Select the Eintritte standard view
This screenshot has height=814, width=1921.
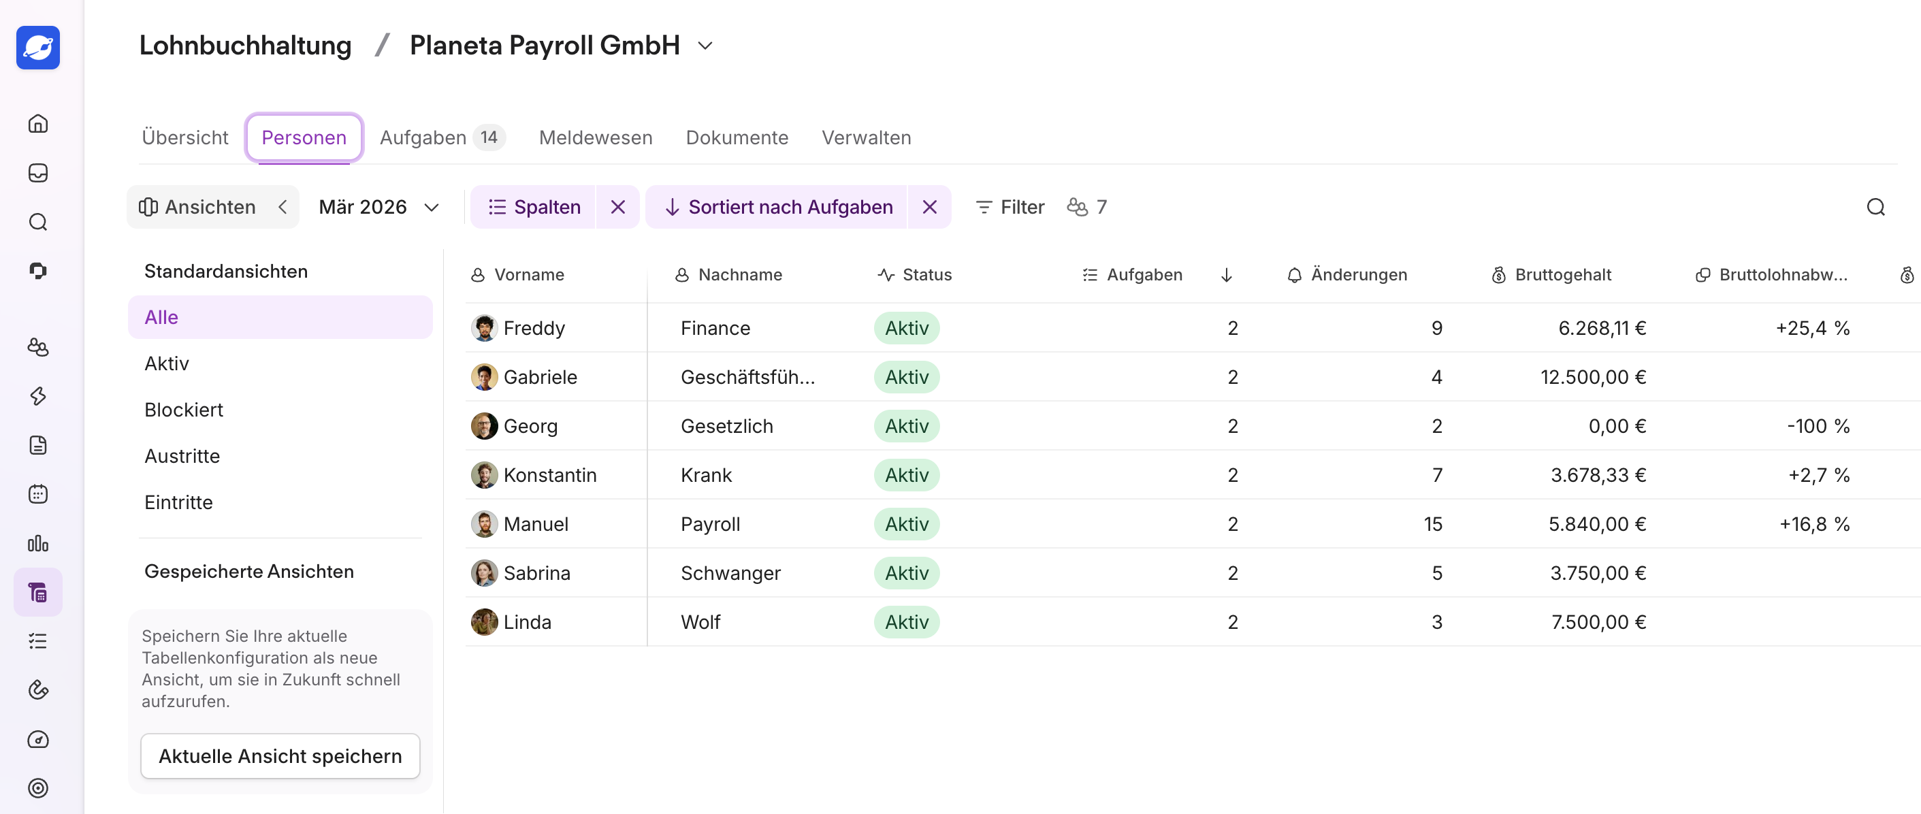point(280,502)
